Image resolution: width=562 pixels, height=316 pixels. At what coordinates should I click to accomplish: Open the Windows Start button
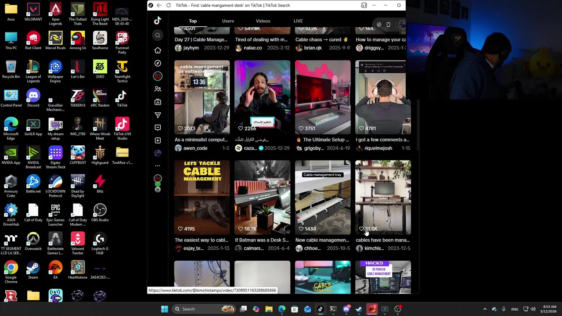(x=165, y=309)
